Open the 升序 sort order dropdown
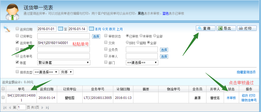Viewport: 261px width, 112px height. pos(66,72)
